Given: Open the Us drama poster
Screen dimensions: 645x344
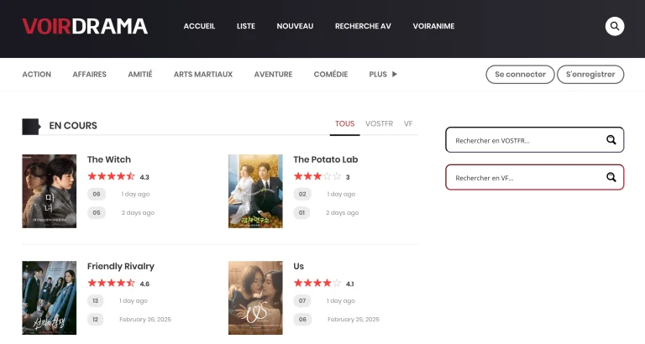Looking at the screenshot, I should [255, 298].
